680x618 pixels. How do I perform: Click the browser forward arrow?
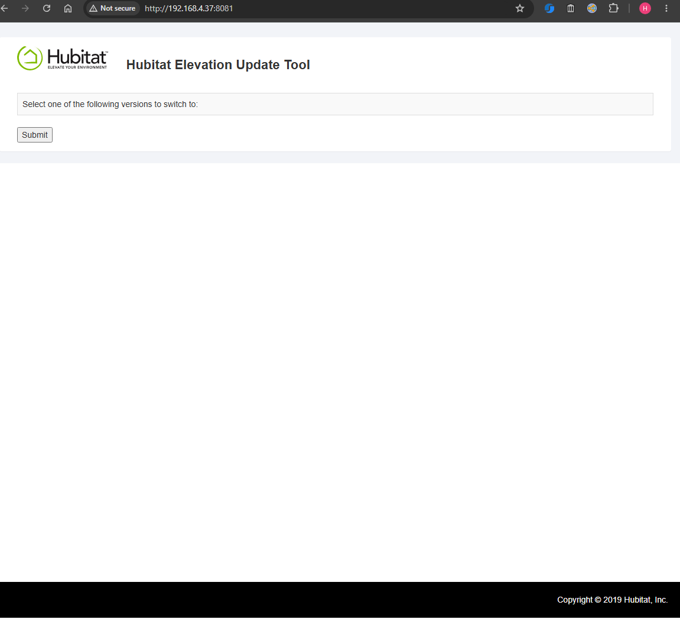(25, 8)
